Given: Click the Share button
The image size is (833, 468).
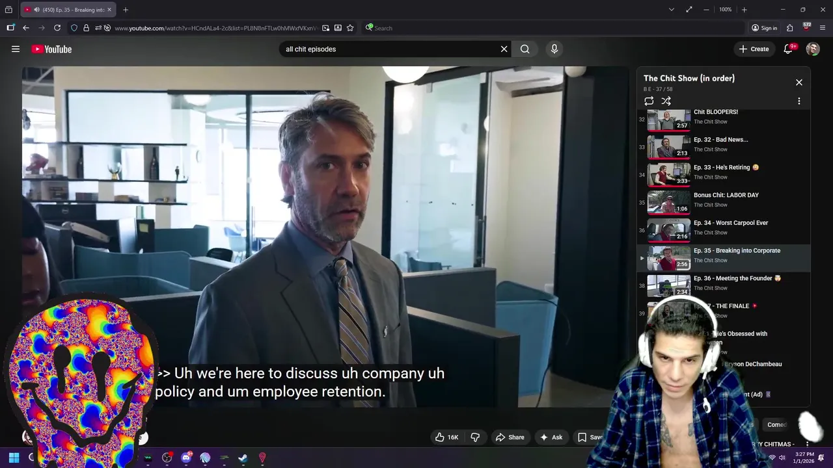Looking at the screenshot, I should 510,437.
